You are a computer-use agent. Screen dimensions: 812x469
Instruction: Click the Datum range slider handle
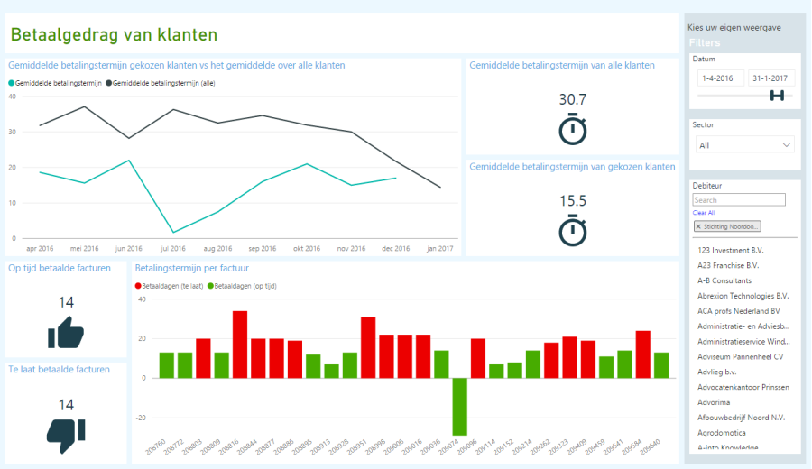[x=777, y=96]
